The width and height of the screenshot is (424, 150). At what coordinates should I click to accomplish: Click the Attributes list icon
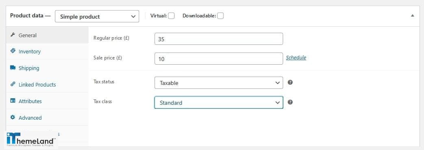pyautogui.click(x=13, y=101)
